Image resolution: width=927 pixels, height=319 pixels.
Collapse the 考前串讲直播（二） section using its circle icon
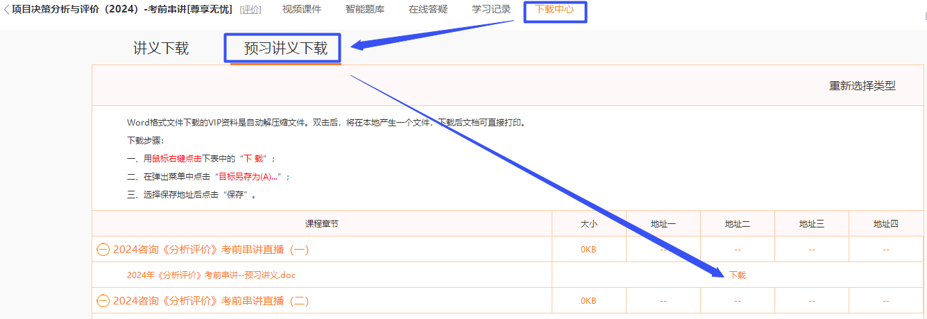(x=103, y=301)
